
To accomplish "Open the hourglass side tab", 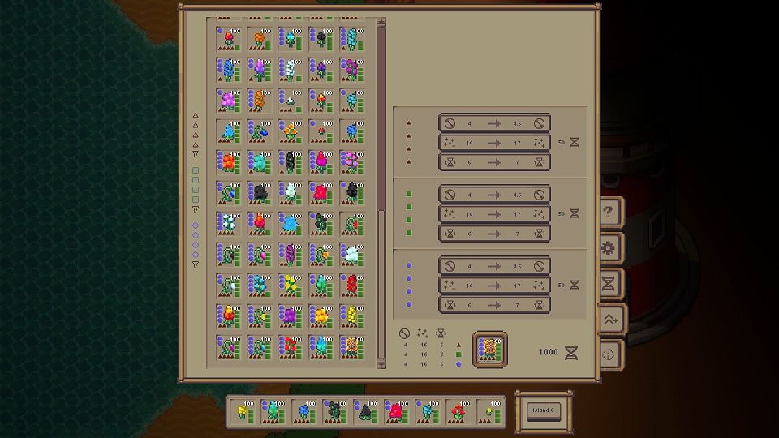I will coord(610,283).
